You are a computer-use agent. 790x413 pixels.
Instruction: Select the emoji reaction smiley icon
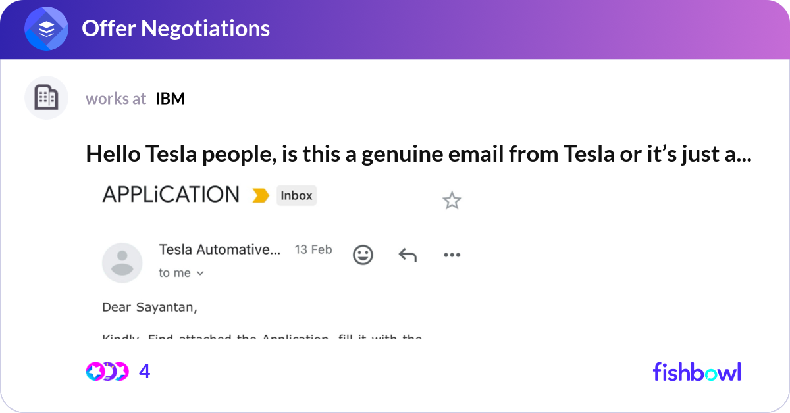click(x=363, y=255)
